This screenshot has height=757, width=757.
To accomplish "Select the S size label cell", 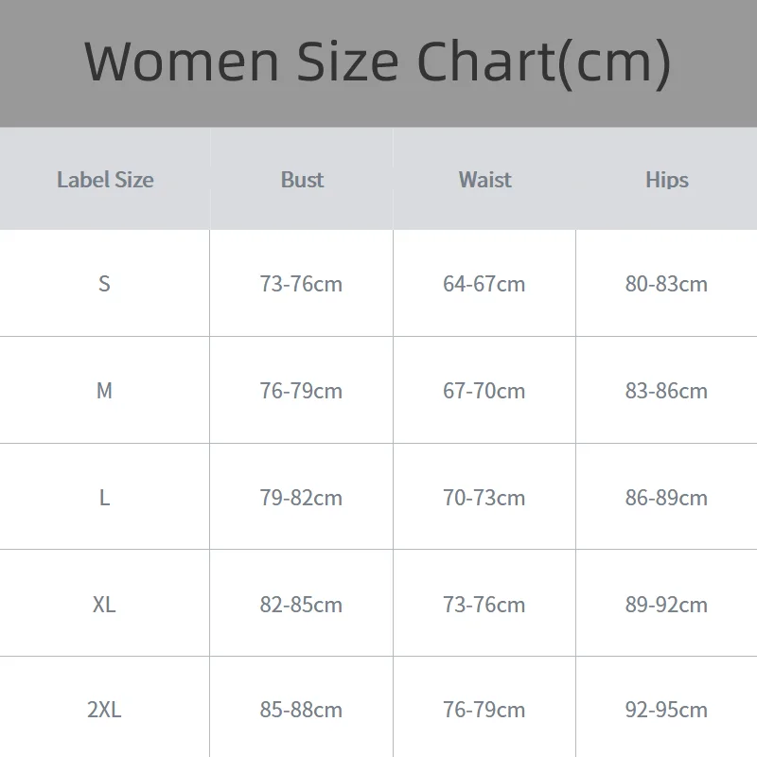I will [104, 283].
